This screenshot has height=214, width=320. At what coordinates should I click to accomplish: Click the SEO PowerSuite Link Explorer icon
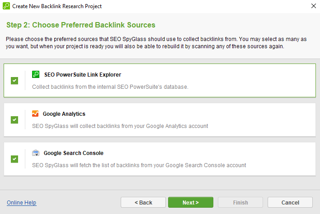click(36, 74)
